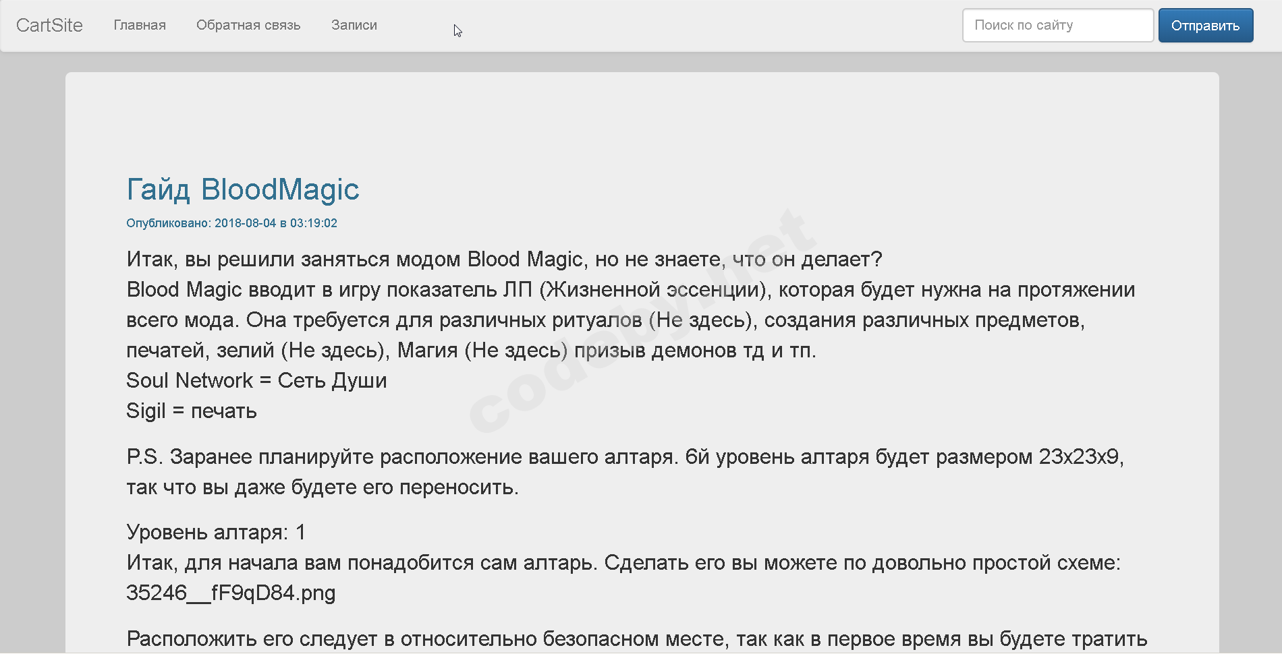Viewport: 1282px width, 654px height.
Task: Click the 'P.S. Заранее планируйте' paragraph line
Action: pyautogui.click(x=625, y=457)
